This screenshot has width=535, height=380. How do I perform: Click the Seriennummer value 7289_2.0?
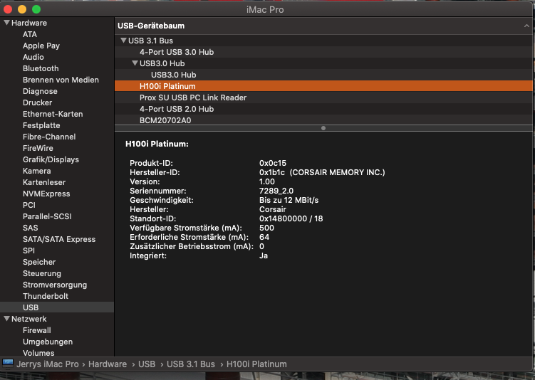(276, 191)
